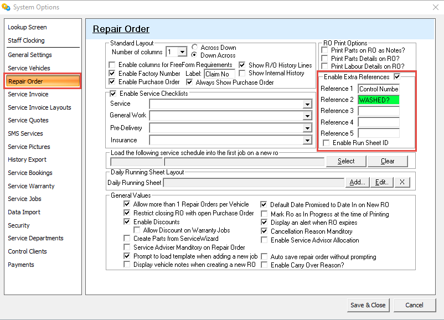Check Print Parts on RO as Notes
444x320 pixels.
tap(325, 50)
